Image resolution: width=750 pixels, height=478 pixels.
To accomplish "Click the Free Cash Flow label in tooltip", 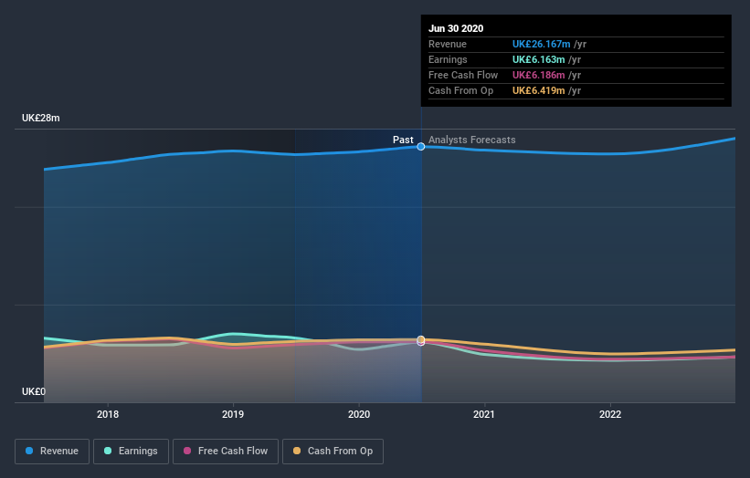I will [x=463, y=75].
